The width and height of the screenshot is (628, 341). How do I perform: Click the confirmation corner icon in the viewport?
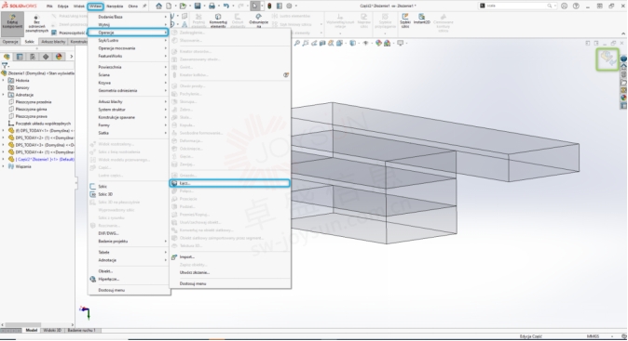click(608, 59)
